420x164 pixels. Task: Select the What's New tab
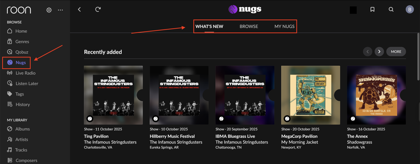209,26
